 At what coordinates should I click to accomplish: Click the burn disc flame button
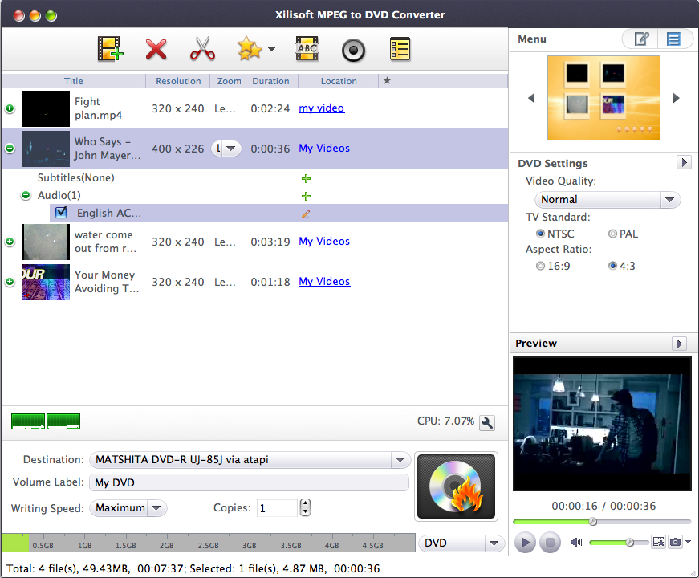click(x=455, y=486)
